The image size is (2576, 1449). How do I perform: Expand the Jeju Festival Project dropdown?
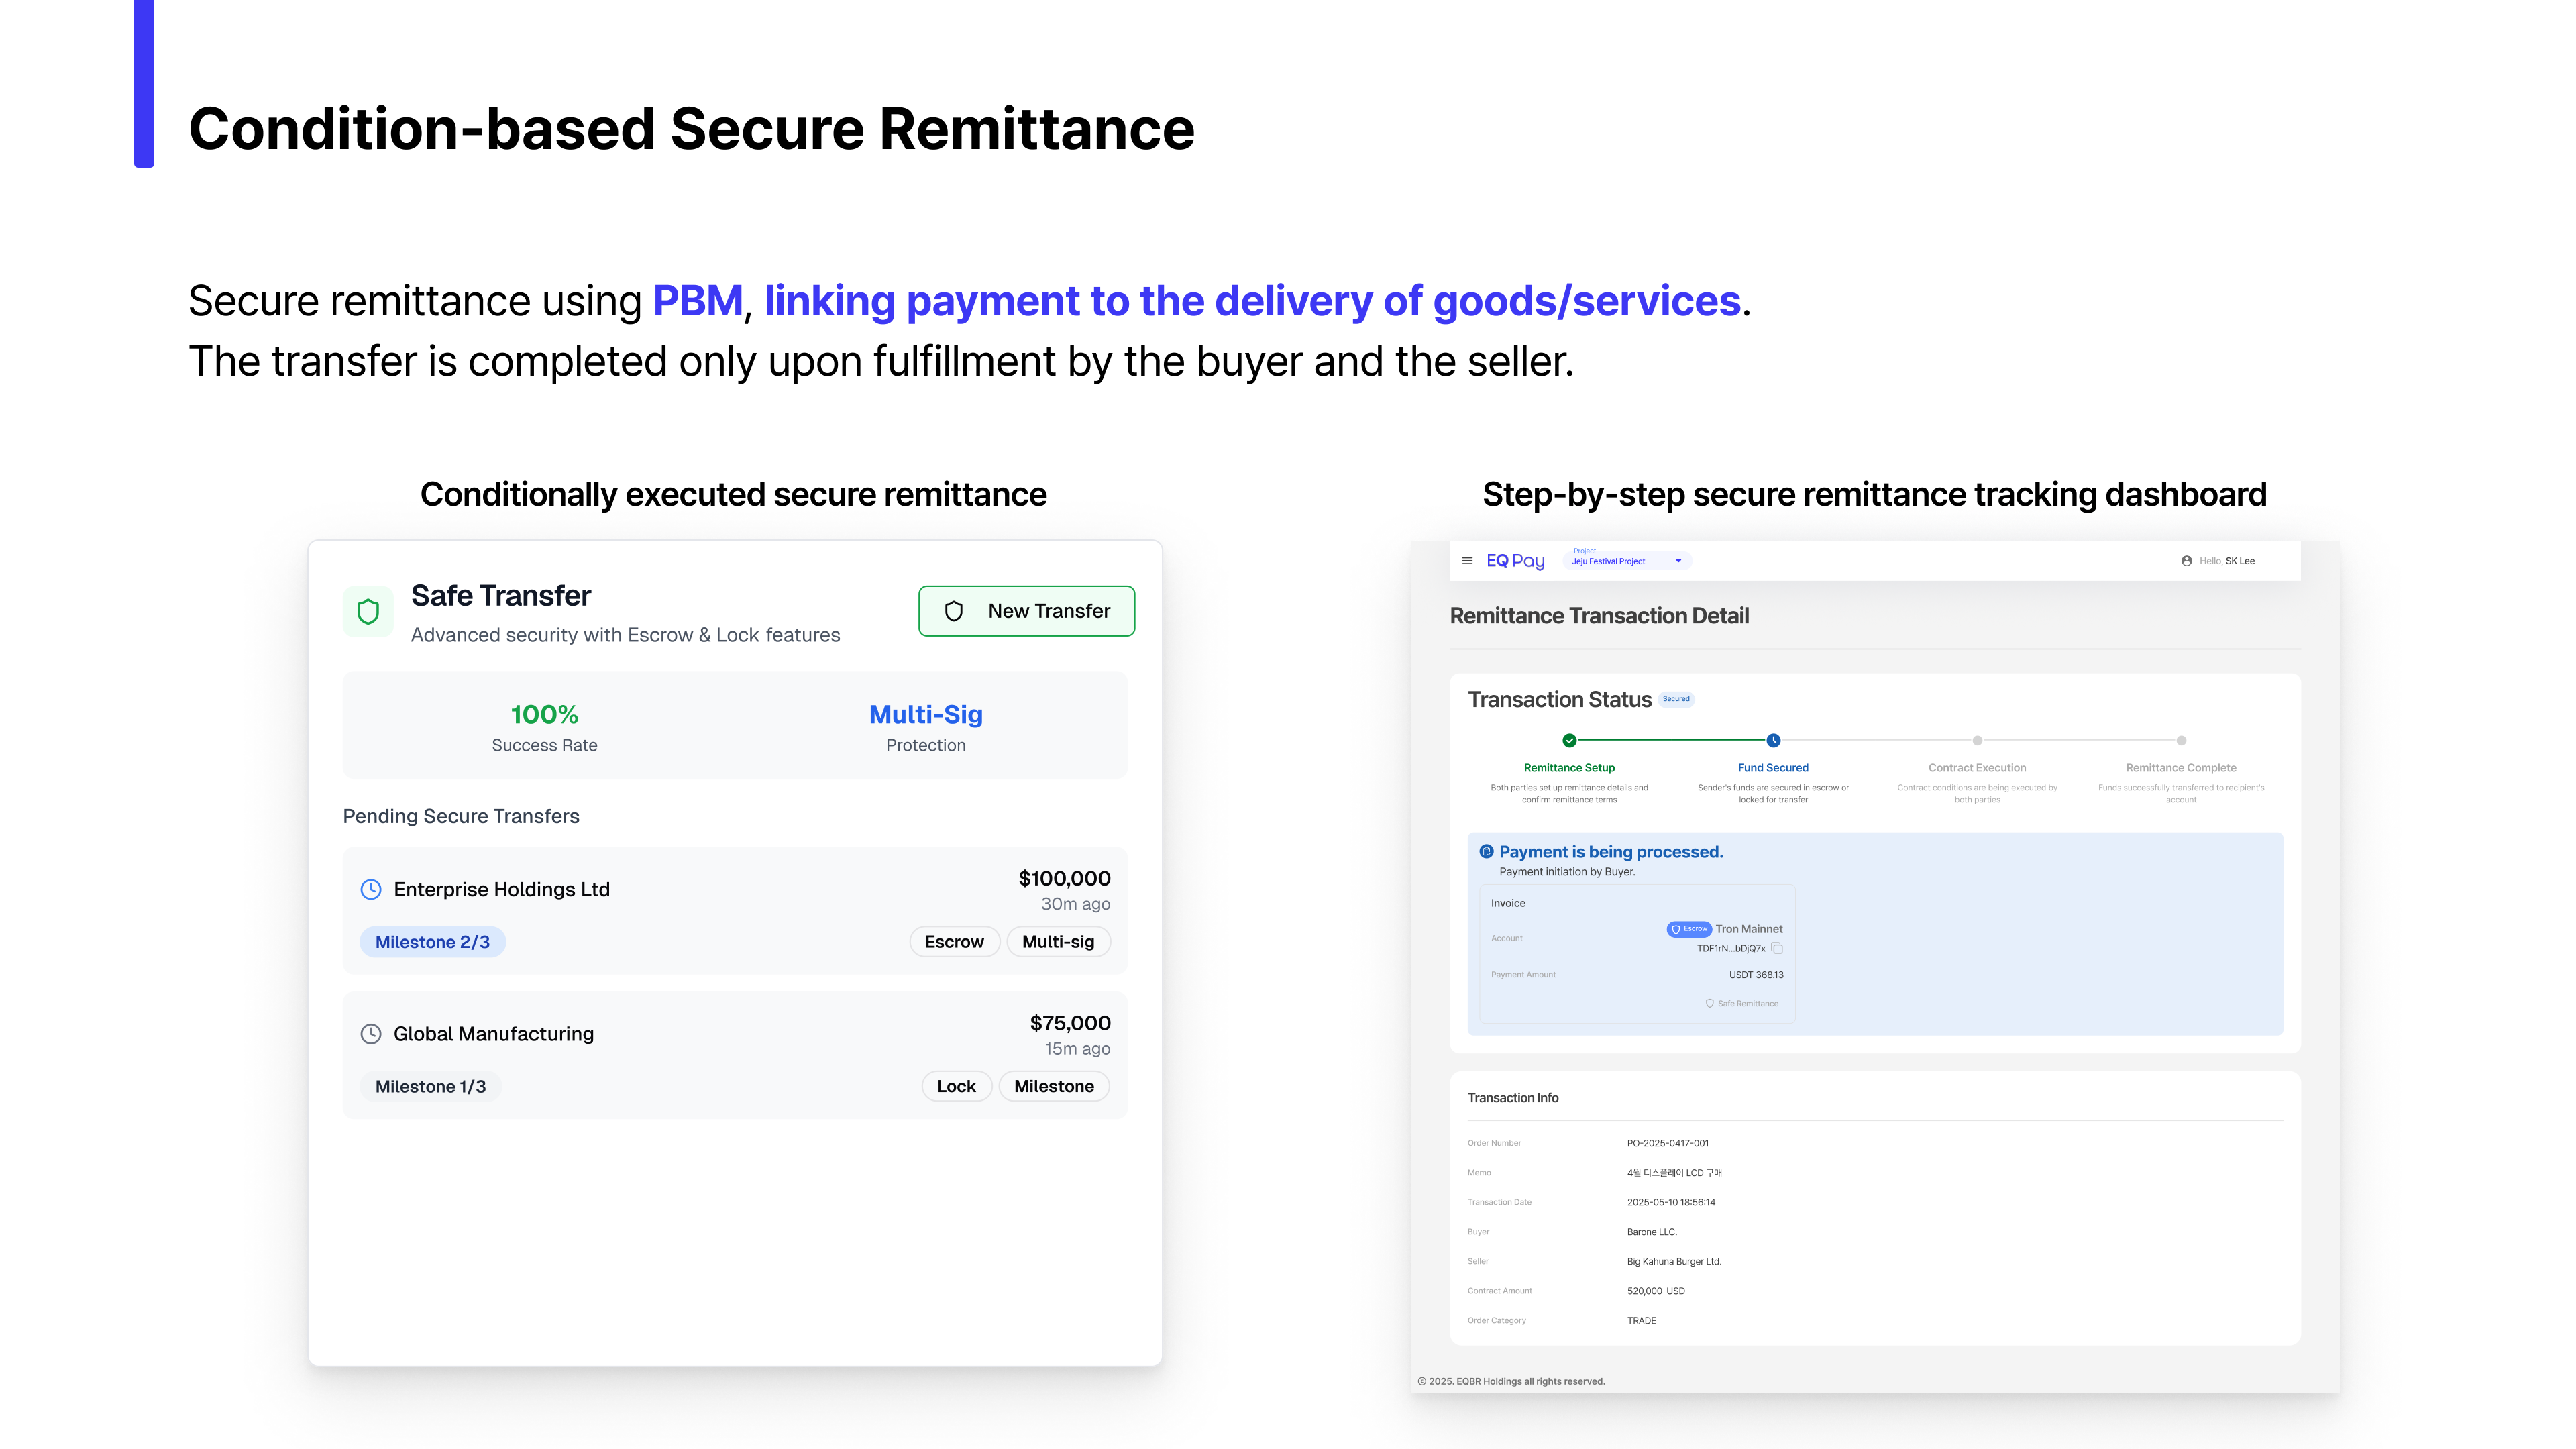1678,561
